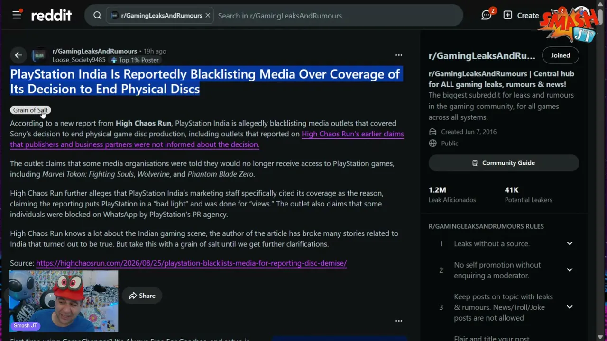Start a new post with Create
The width and height of the screenshot is (607, 341).
pyautogui.click(x=521, y=15)
